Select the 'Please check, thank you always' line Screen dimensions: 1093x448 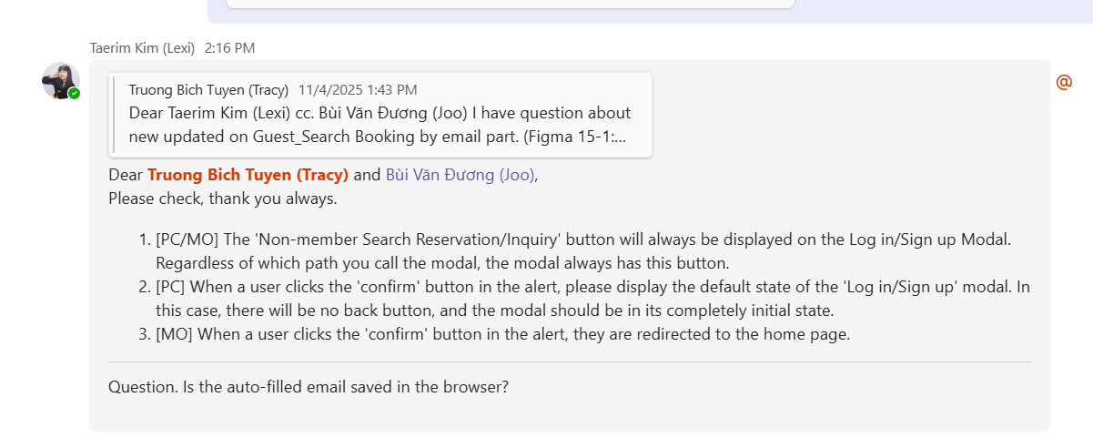pyautogui.click(x=222, y=198)
